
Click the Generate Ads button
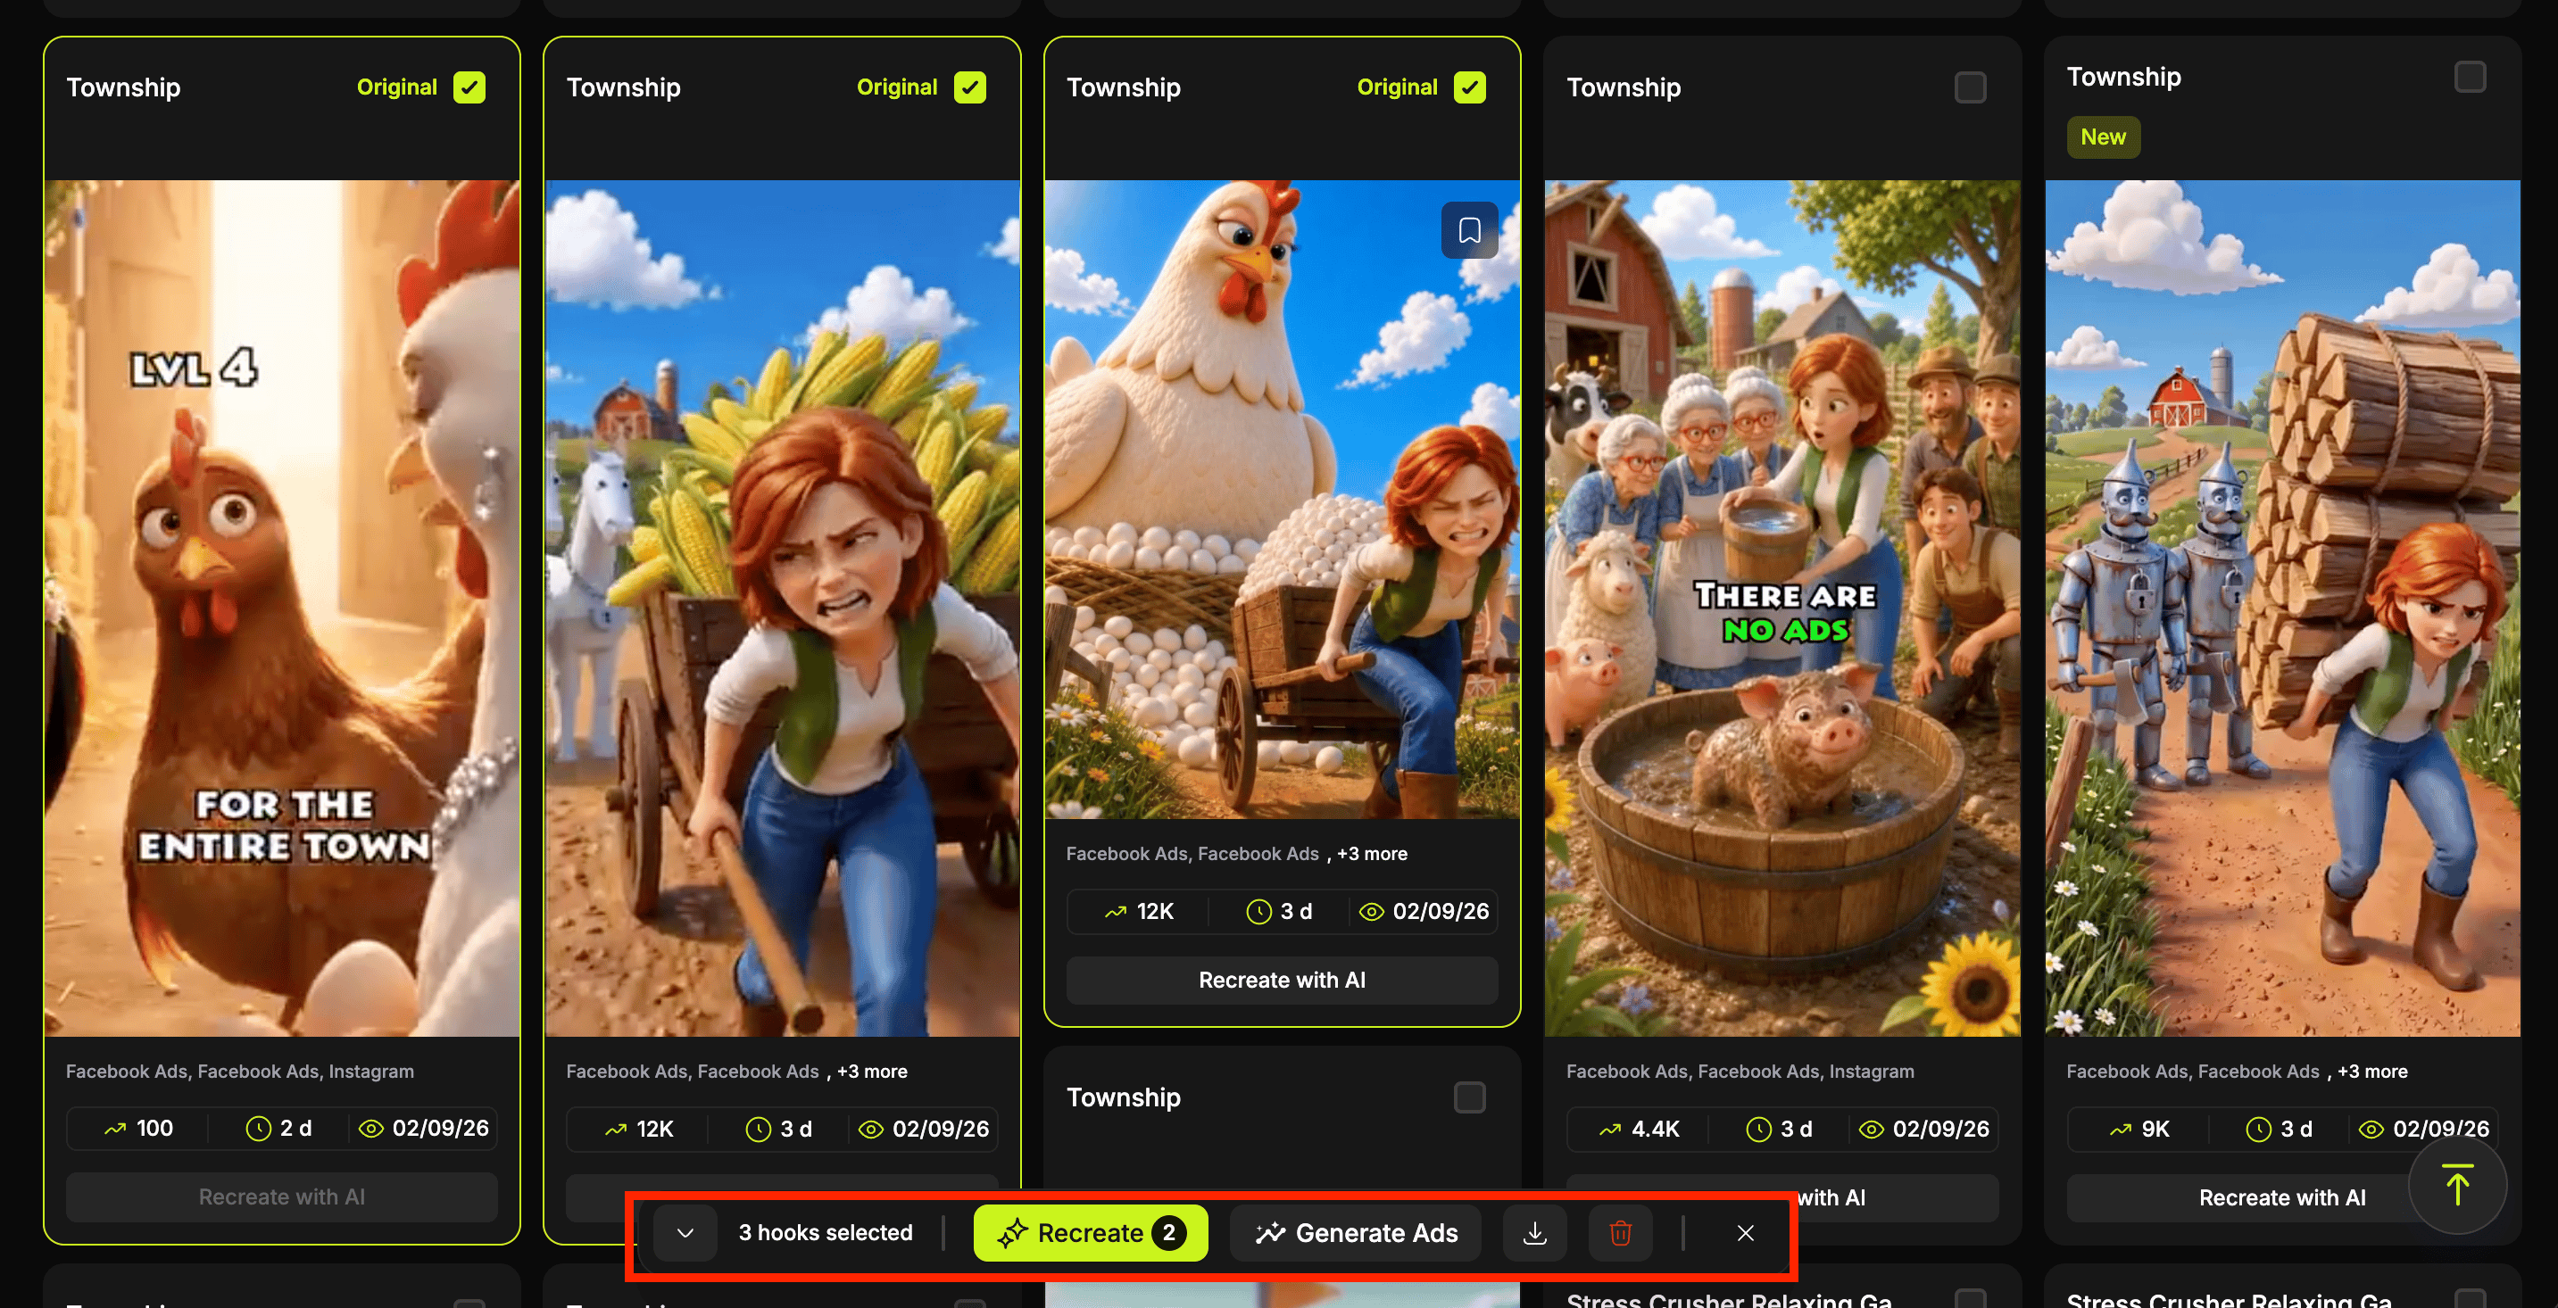pyautogui.click(x=1356, y=1232)
